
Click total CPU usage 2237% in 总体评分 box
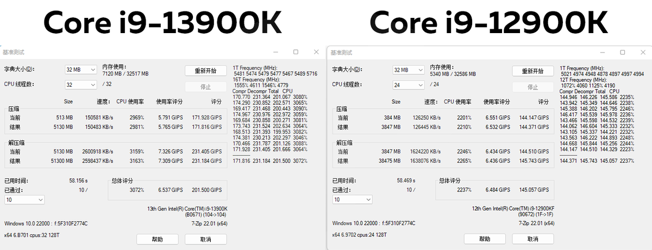click(x=463, y=190)
